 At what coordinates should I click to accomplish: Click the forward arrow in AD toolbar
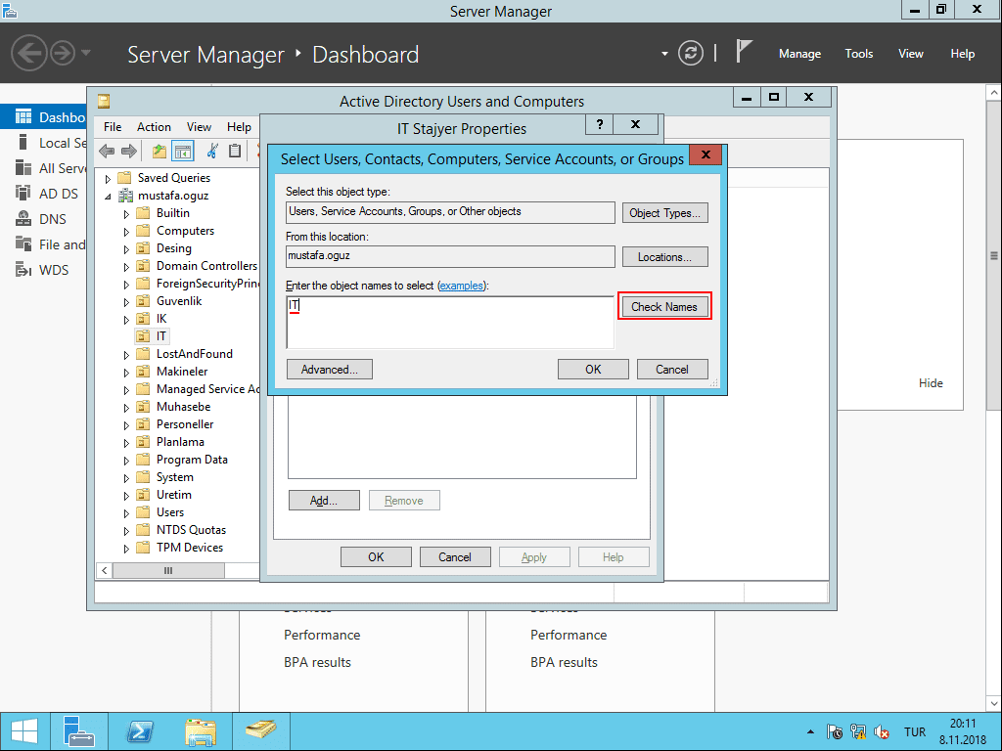pyautogui.click(x=129, y=152)
